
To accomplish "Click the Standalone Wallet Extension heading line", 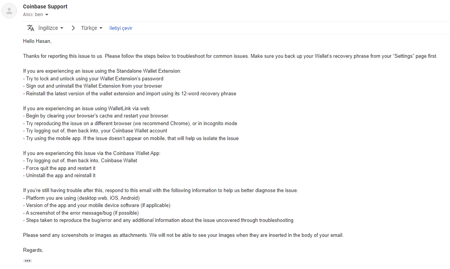I will (x=102, y=71).
